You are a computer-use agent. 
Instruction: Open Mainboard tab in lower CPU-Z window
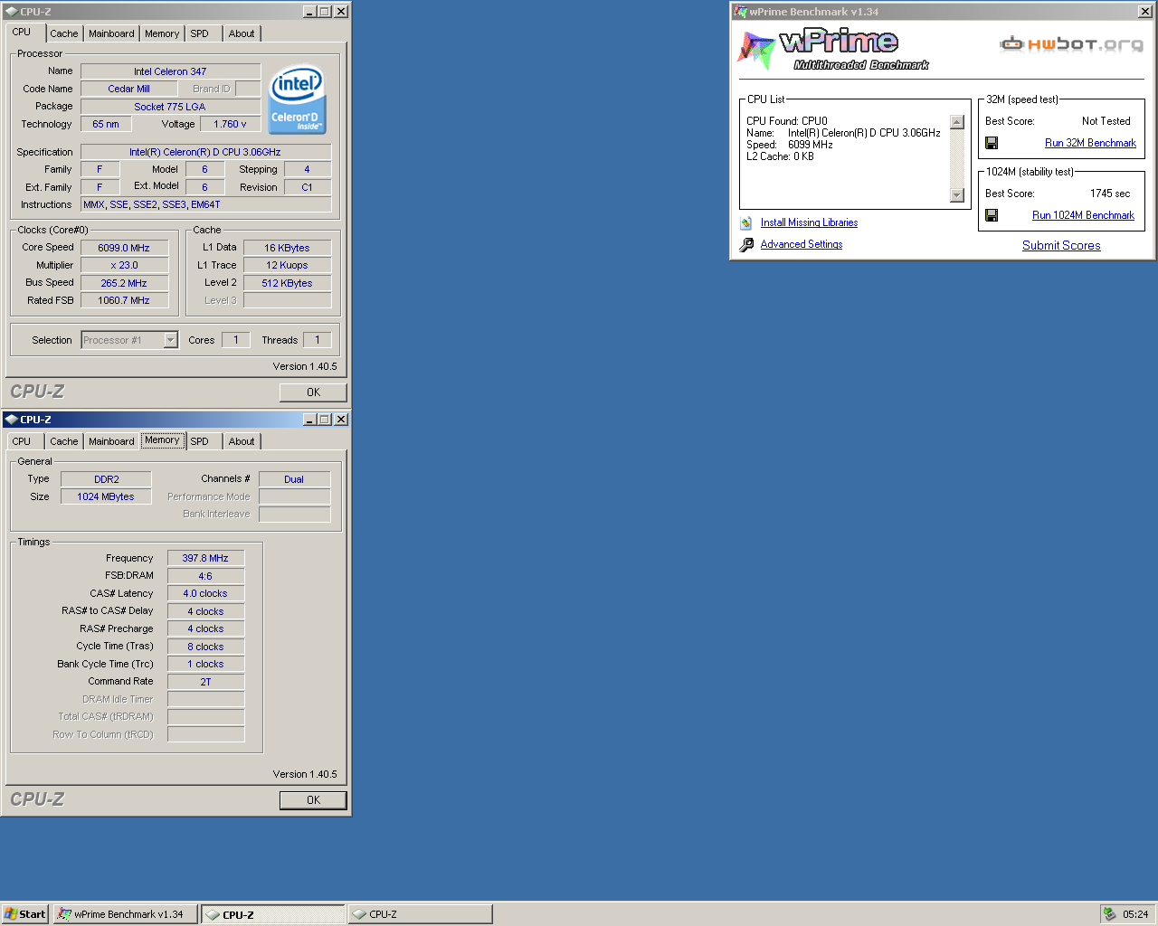111,441
